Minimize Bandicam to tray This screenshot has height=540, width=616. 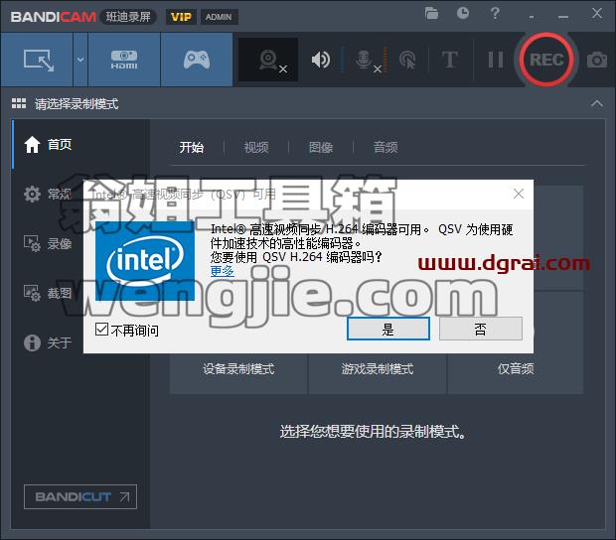532,17
